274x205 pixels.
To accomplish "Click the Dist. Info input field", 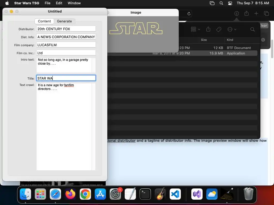I will (x=66, y=37).
